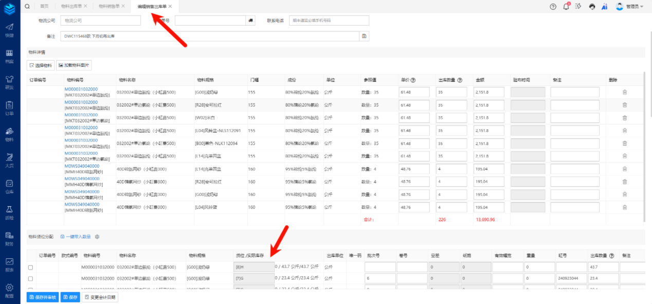Open settings gear next to 一键带入数量
This screenshot has height=304, width=652.
point(97,237)
